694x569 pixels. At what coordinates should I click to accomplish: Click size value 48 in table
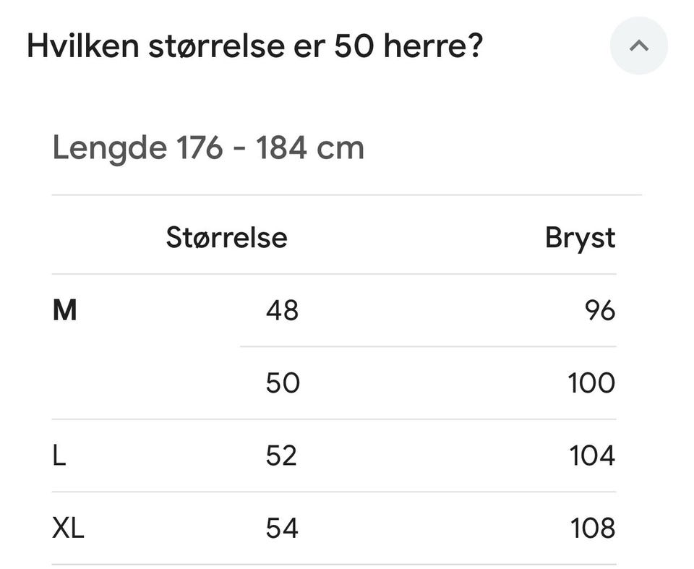(283, 310)
